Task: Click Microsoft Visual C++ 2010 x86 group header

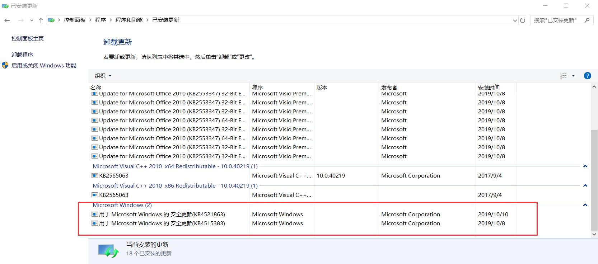Action: click(175, 186)
